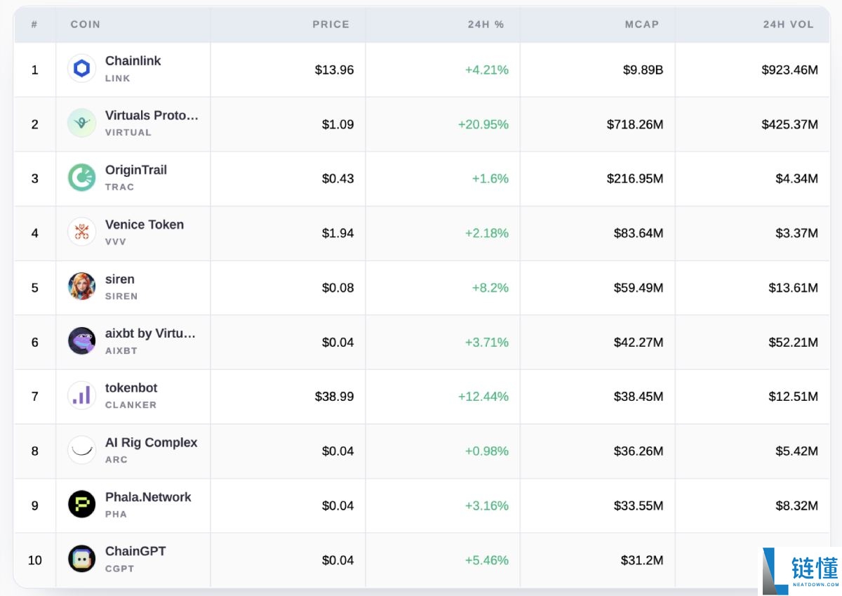Image resolution: width=842 pixels, height=596 pixels.
Task: Click Venice Token price $1.94
Action: pyautogui.click(x=338, y=233)
